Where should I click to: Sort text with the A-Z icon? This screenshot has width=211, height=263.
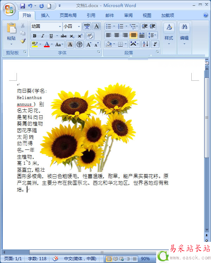coord(145,44)
